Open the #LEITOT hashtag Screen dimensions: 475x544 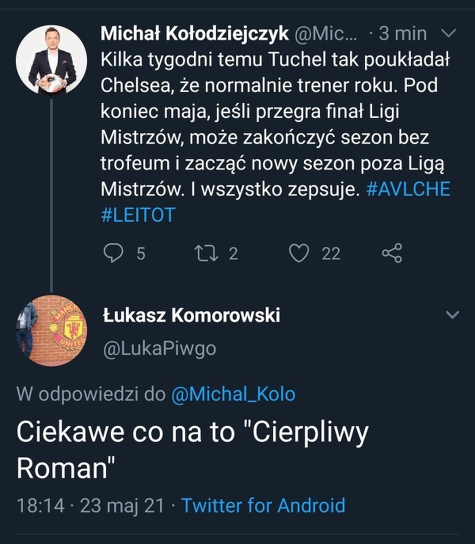coord(138,215)
